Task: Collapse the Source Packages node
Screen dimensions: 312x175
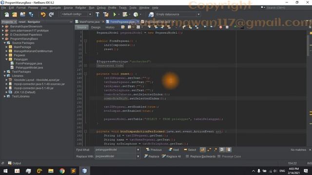Action: click(5, 43)
